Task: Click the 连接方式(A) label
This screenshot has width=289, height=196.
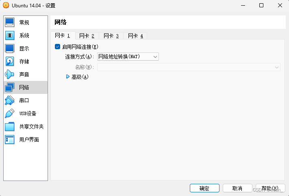Action: pos(79,57)
